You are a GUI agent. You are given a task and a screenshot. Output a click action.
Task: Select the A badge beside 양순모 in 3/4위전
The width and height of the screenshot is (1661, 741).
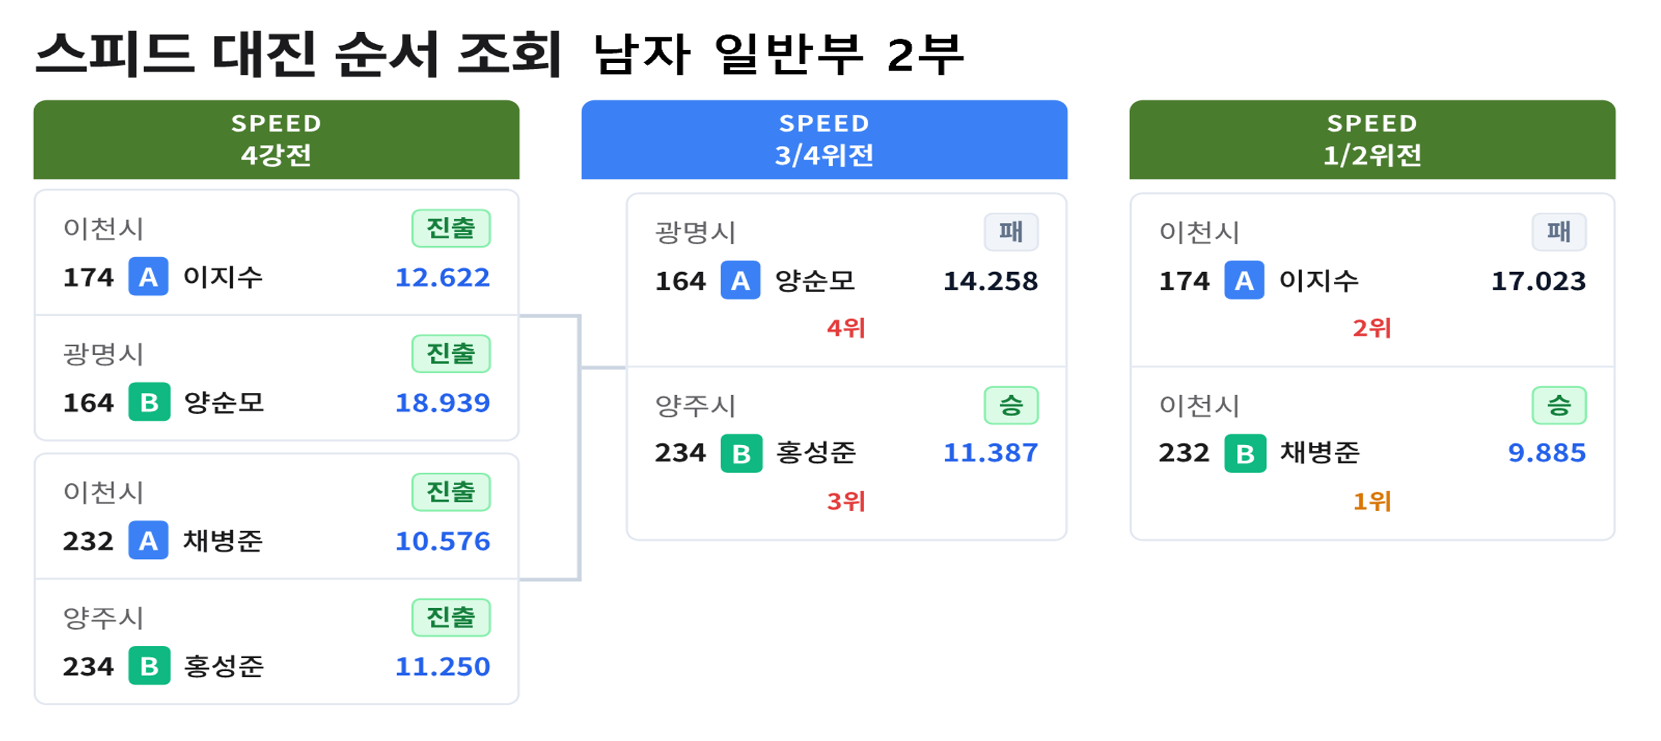click(740, 281)
